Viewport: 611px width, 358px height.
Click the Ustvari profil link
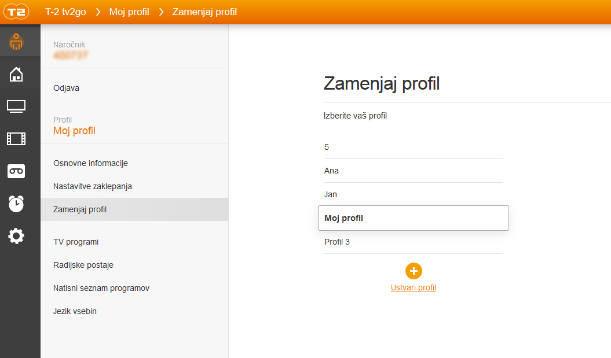tap(414, 287)
